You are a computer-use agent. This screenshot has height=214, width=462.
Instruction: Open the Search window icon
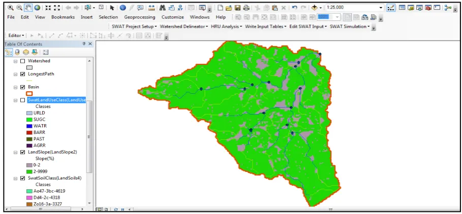tap(420, 8)
